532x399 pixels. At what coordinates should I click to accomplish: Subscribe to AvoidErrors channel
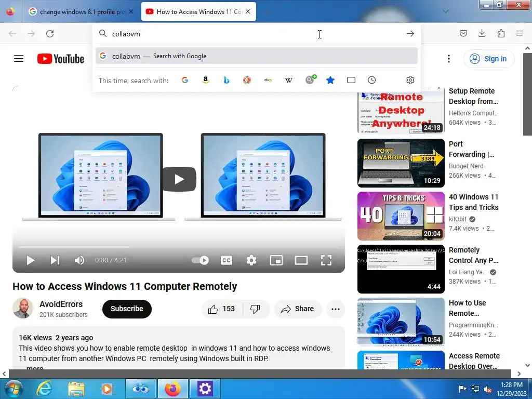point(127,309)
